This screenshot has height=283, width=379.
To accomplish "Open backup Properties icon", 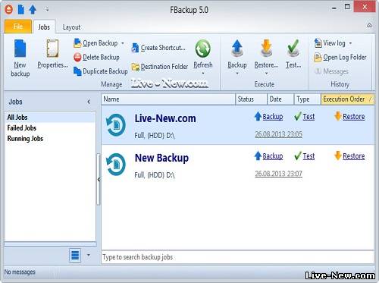I will tap(52, 49).
